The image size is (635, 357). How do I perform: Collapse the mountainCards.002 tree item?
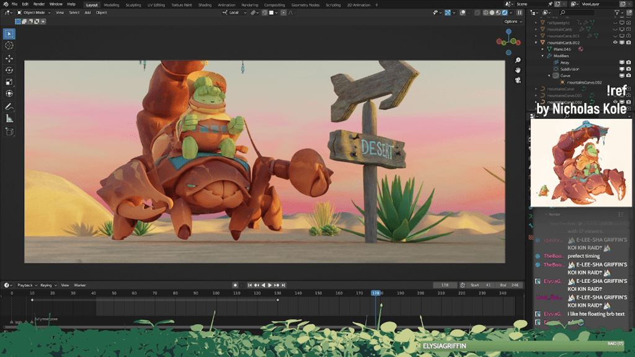[536, 43]
